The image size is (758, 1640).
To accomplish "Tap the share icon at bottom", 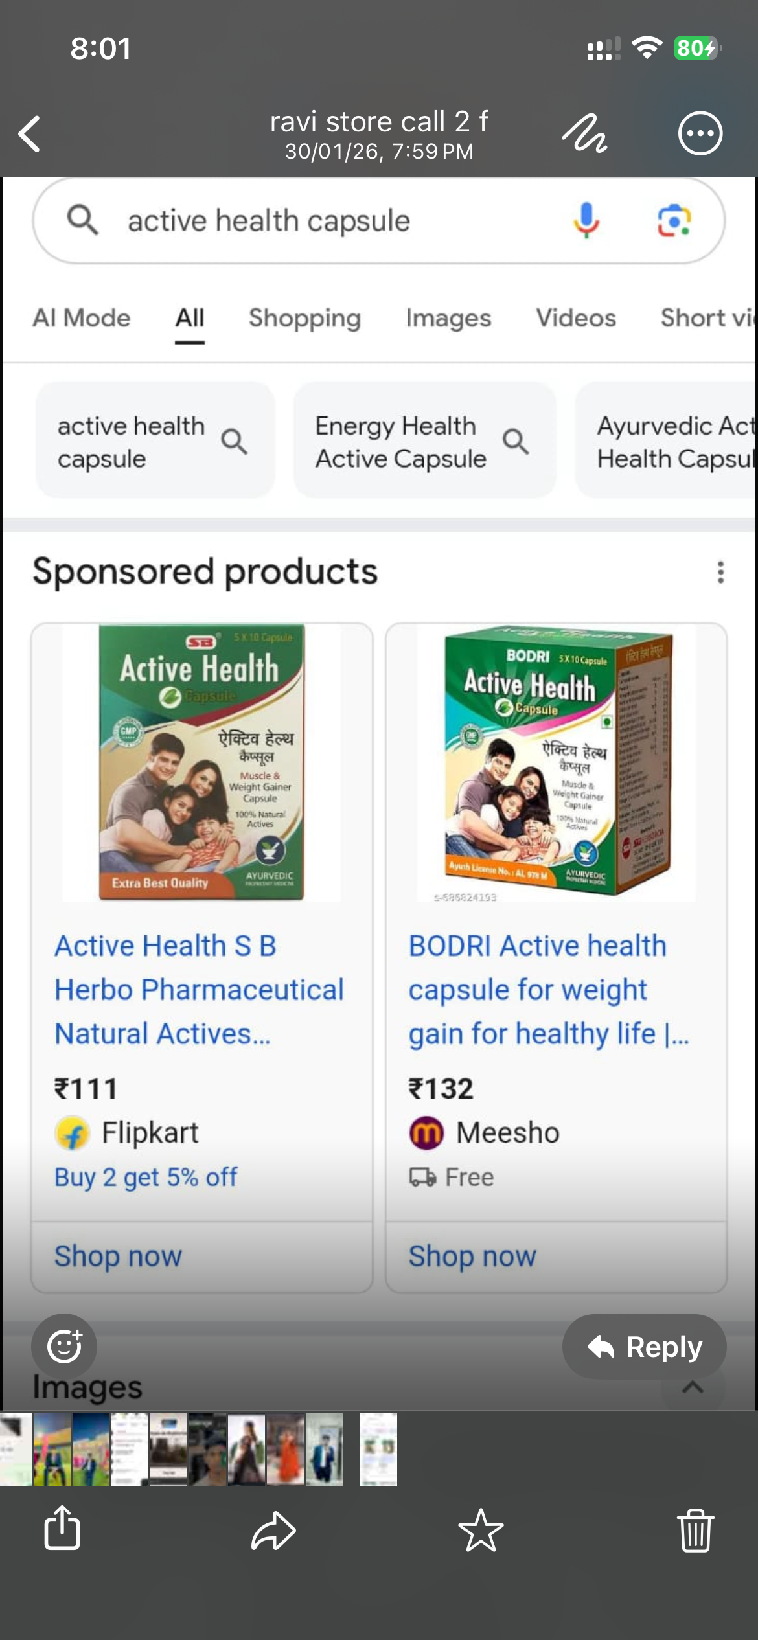I will click(x=62, y=1529).
